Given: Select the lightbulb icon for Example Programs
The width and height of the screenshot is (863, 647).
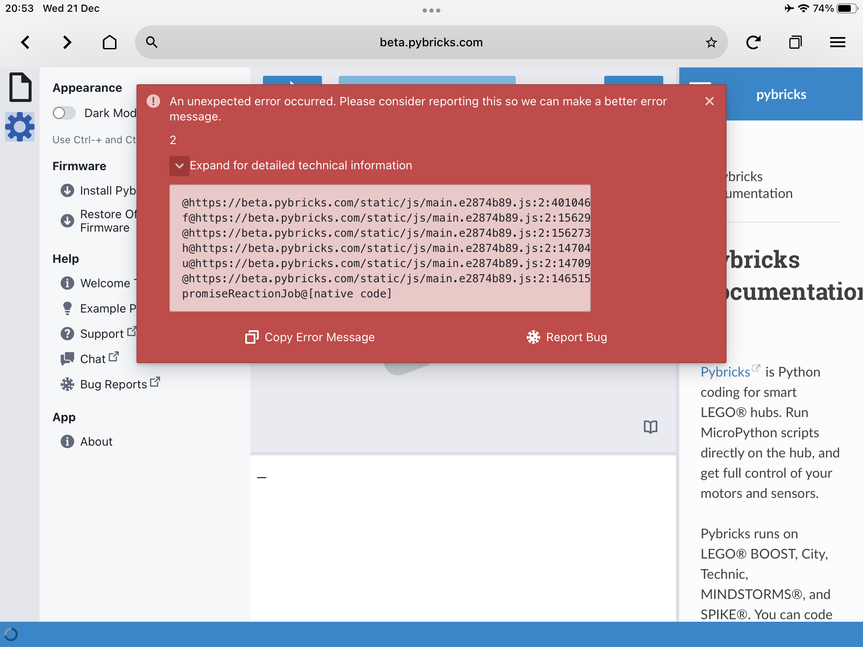Looking at the screenshot, I should 67,308.
